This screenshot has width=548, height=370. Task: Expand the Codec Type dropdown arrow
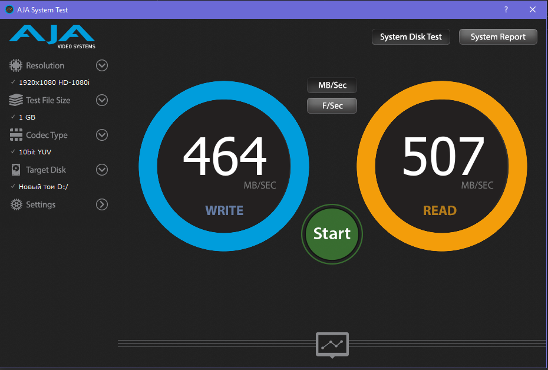tap(102, 135)
